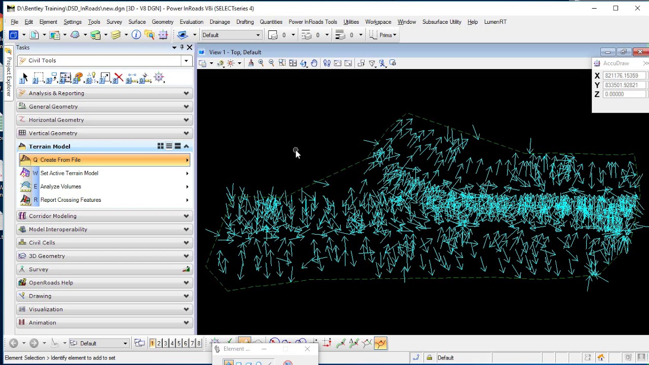Click Set Active Terrain Model
This screenshot has height=365, width=649.
69,173
